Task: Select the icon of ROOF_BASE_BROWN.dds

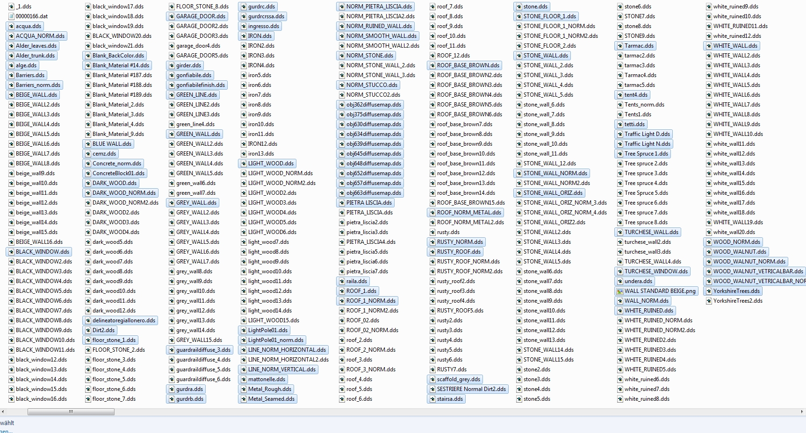Action: point(432,65)
